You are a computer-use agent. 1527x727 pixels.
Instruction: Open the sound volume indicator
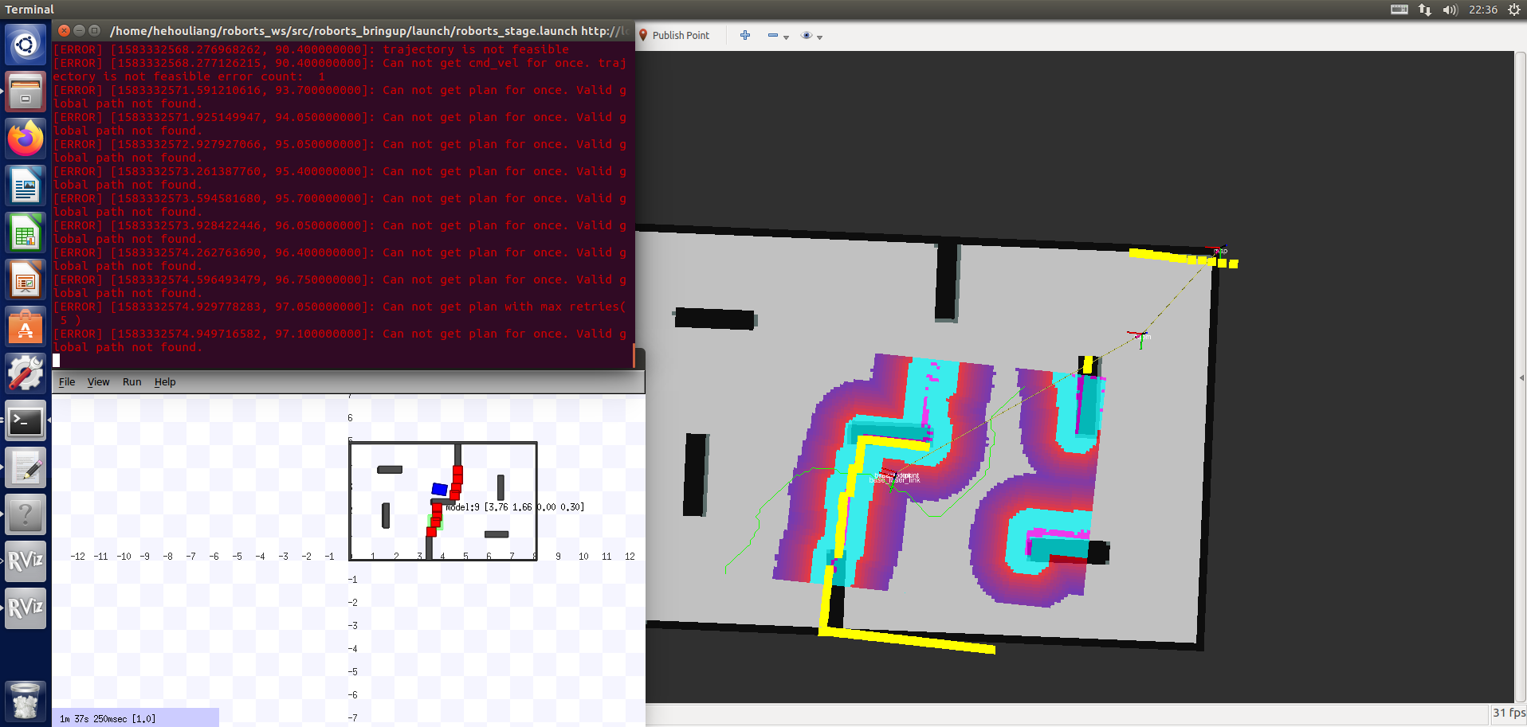[1450, 10]
